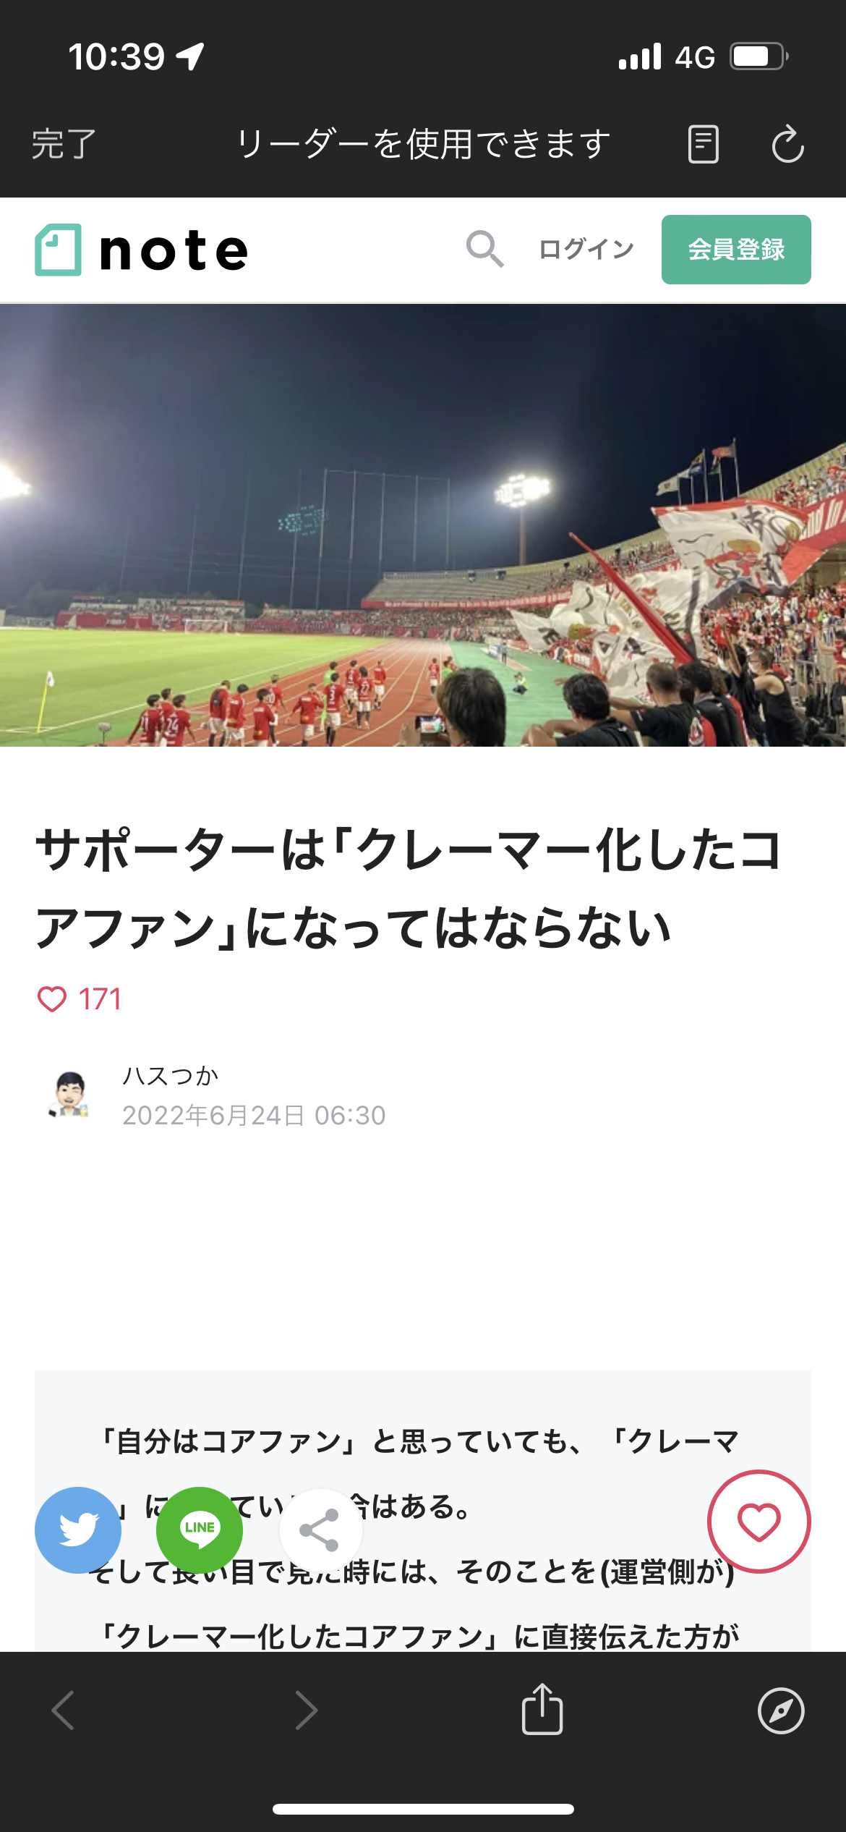Screen dimensions: 846x1832
Task: Tap the stadium header image
Action: click(x=423, y=525)
